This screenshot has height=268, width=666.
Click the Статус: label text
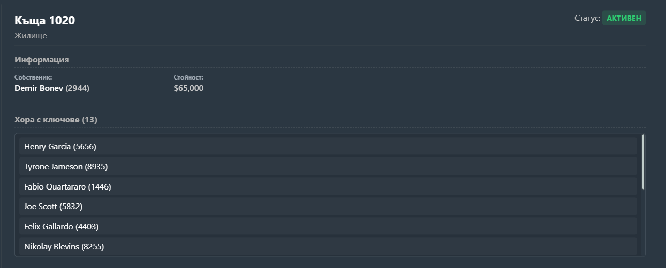click(x=587, y=18)
